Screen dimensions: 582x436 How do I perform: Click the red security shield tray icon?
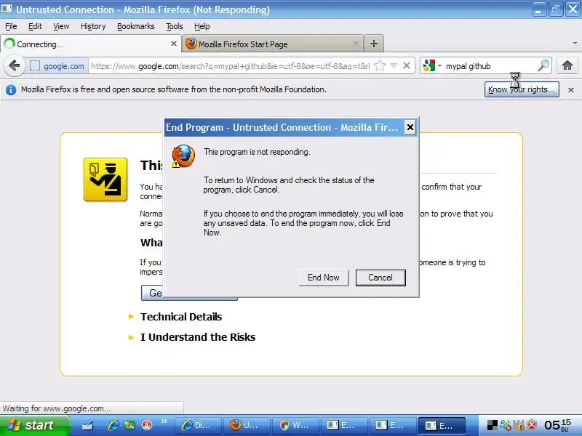pyautogui.click(x=532, y=425)
